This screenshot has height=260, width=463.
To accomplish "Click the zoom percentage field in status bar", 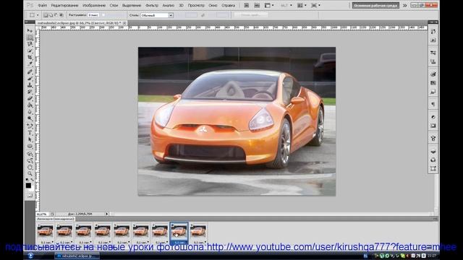I will (42, 214).
